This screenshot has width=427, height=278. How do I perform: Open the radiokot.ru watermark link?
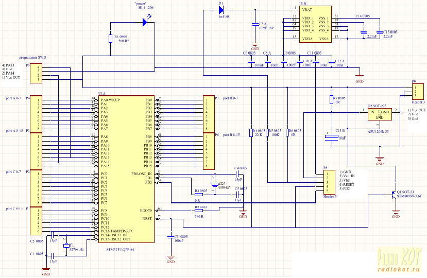tap(398, 268)
